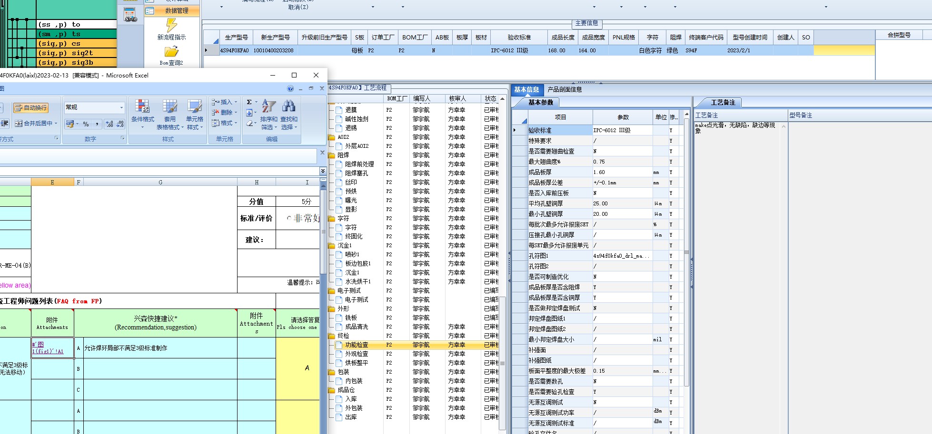This screenshot has height=434, width=932.
Task: Click the 新流程指示 lightning icon
Action: (171, 25)
